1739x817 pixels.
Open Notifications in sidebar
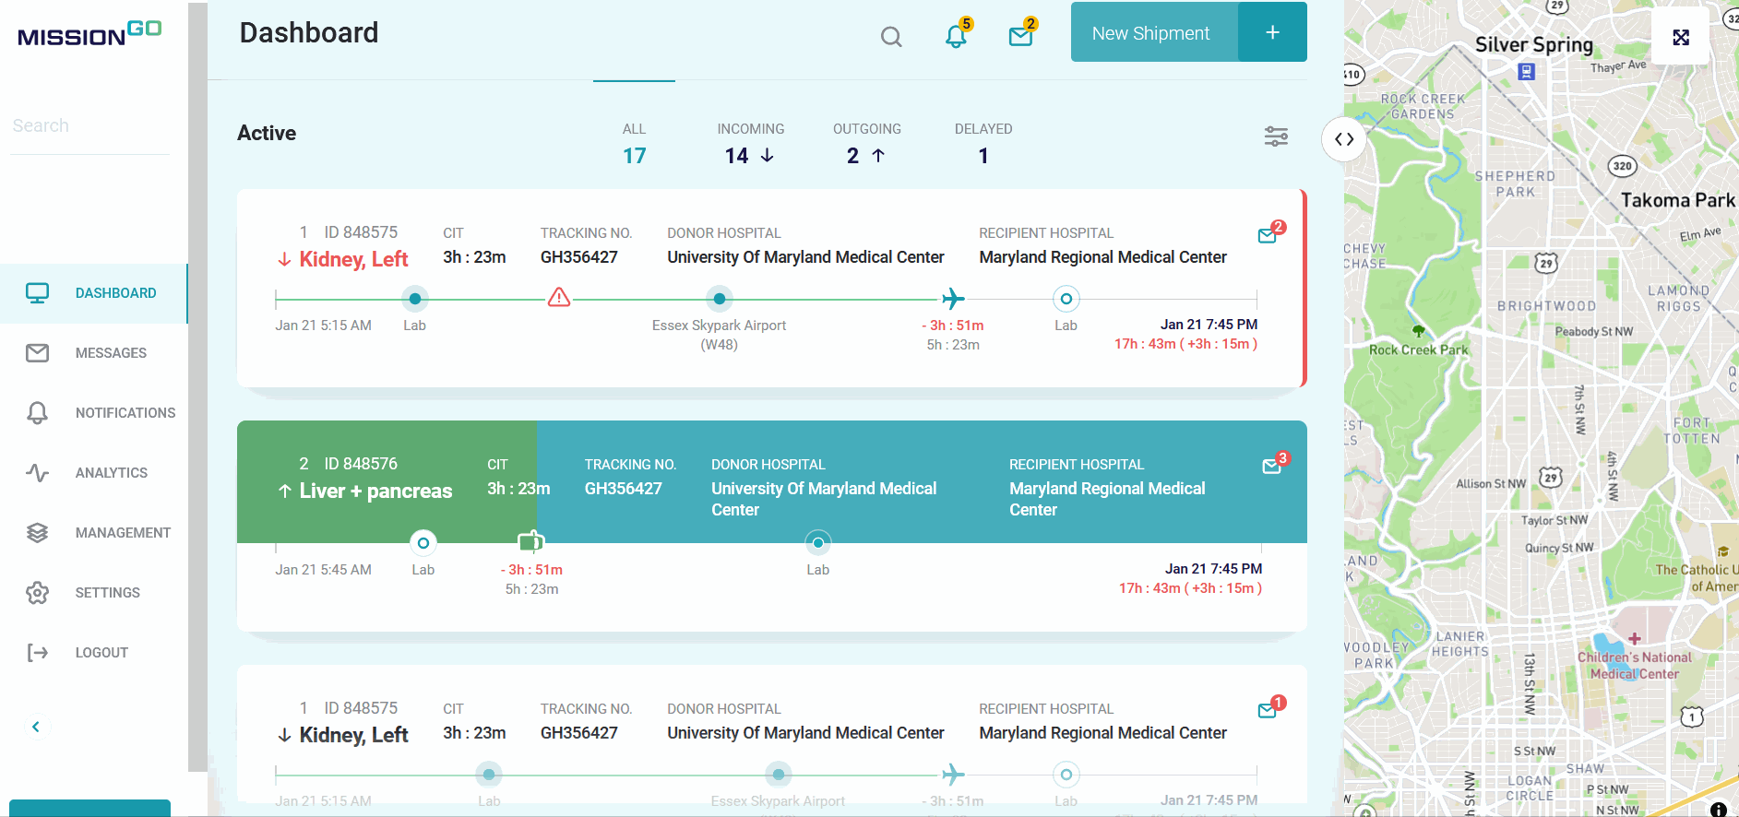tap(93, 413)
